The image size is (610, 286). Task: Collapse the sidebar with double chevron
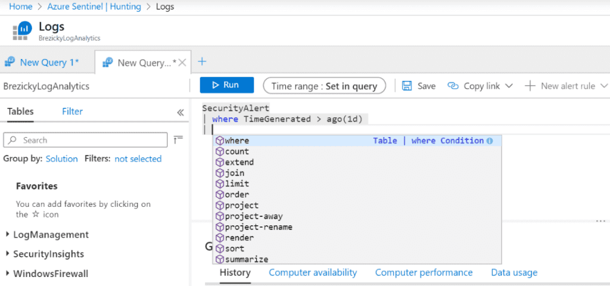coord(180,113)
